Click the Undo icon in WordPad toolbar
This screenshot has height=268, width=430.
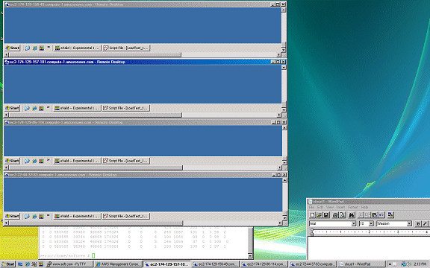(381, 215)
